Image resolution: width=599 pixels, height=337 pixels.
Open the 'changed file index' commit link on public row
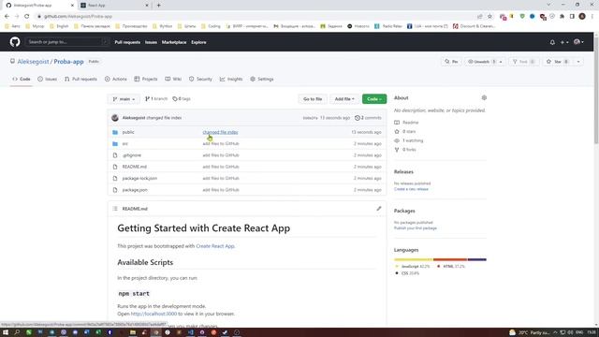point(220,132)
